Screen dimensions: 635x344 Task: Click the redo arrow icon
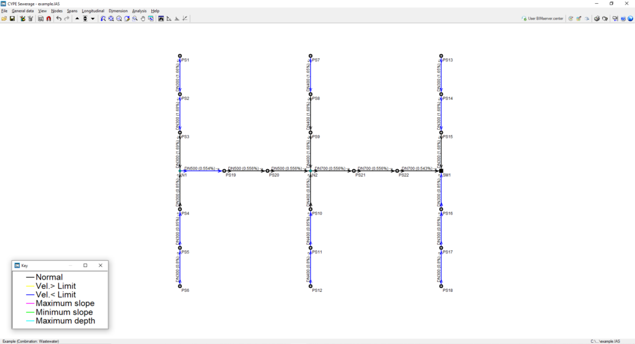[x=67, y=19]
